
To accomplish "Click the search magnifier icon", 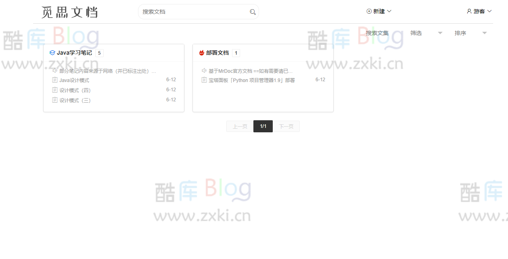I will (x=253, y=12).
